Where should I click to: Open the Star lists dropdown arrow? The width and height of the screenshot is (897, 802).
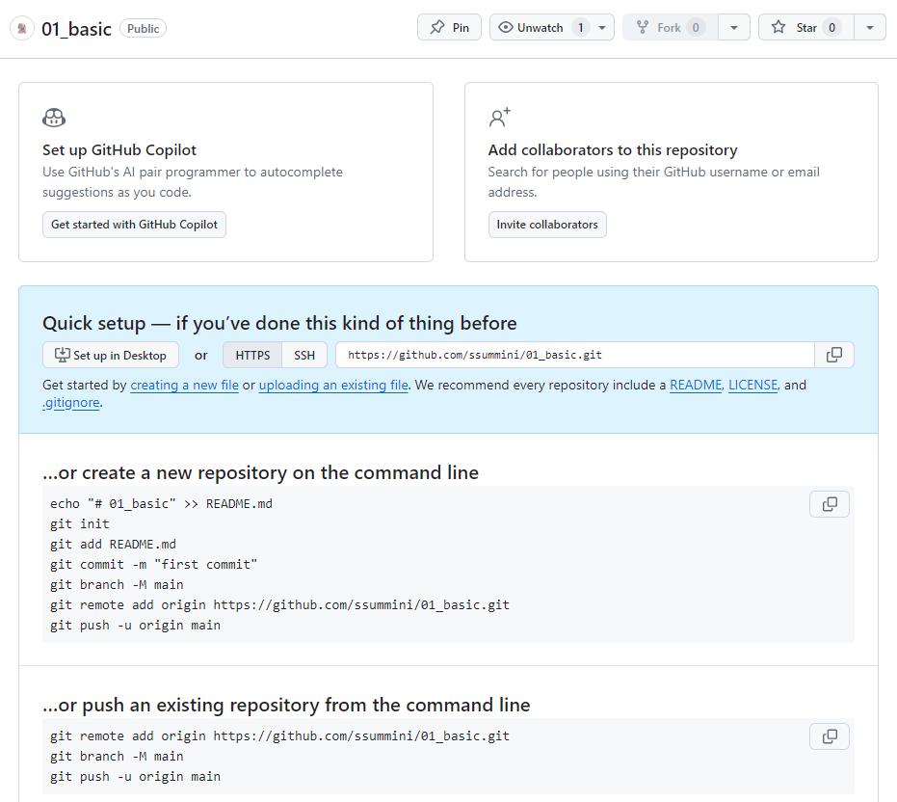[869, 28]
